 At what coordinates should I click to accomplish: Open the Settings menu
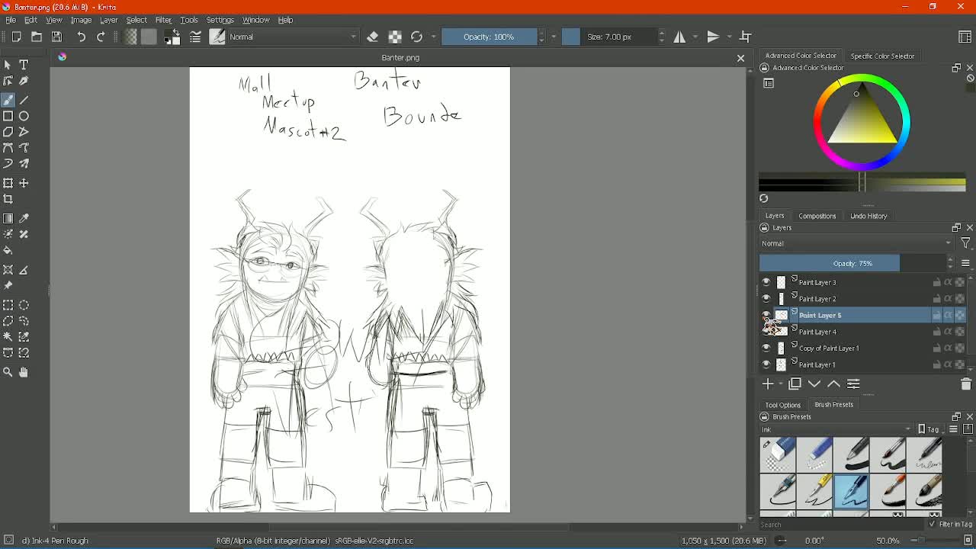[220, 20]
